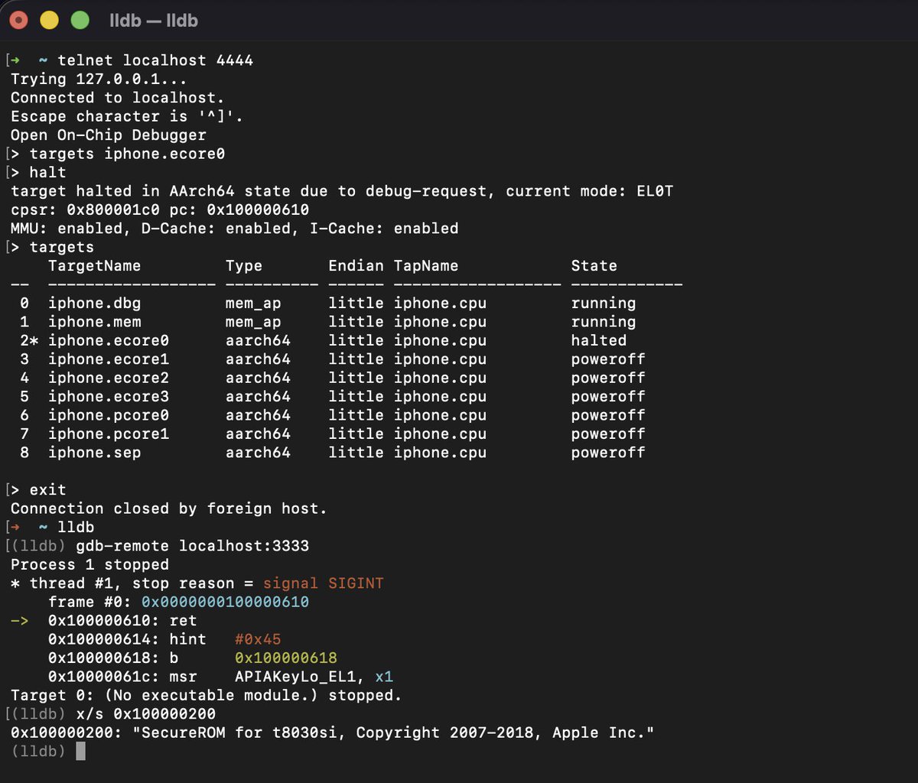
Task: Click the red close window button
Action: click(x=19, y=21)
